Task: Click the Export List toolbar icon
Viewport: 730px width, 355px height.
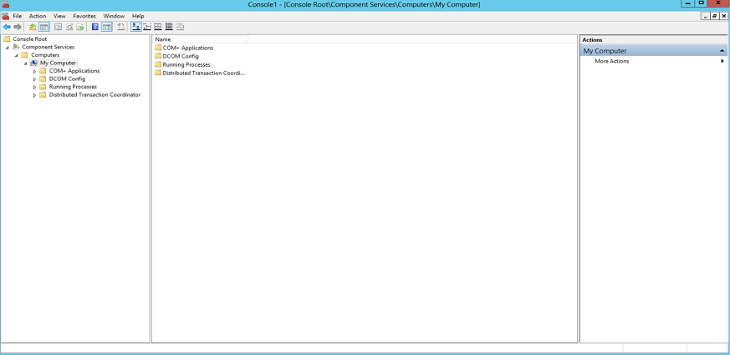Action: [80, 27]
